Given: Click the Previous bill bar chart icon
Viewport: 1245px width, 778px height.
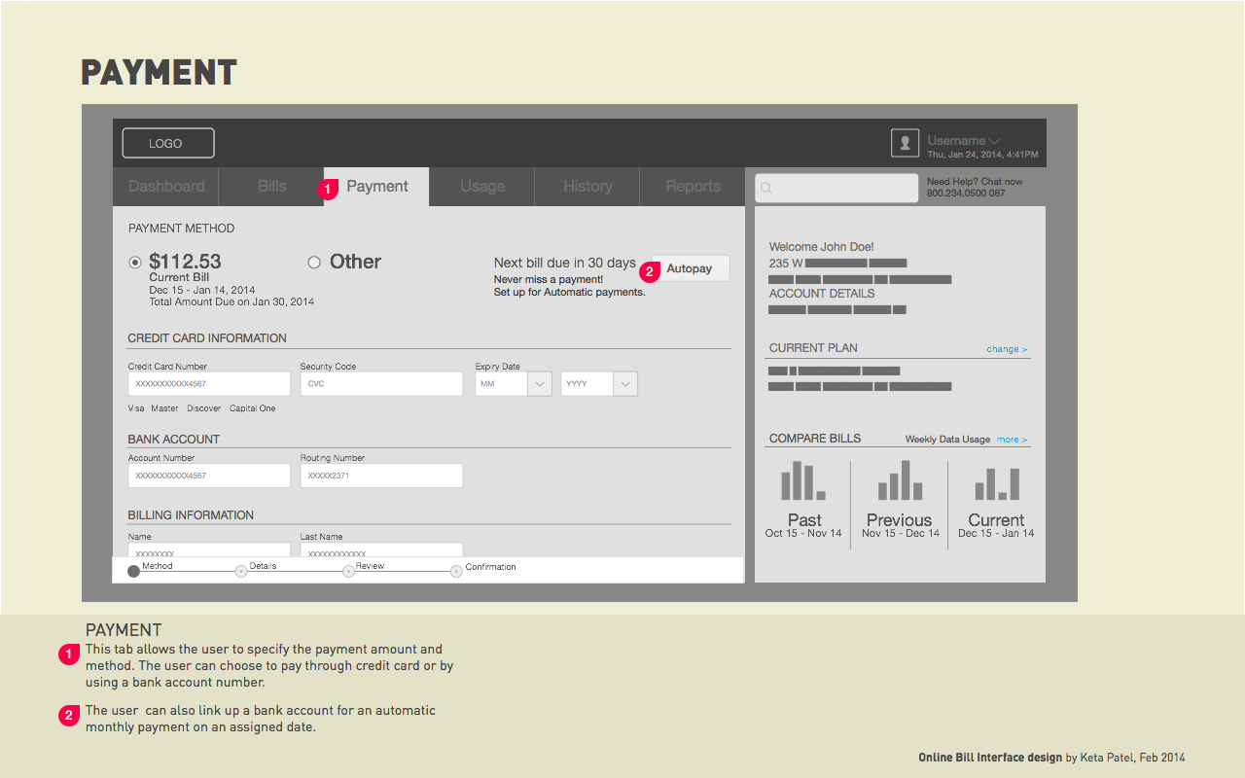Looking at the screenshot, I should pos(900,480).
